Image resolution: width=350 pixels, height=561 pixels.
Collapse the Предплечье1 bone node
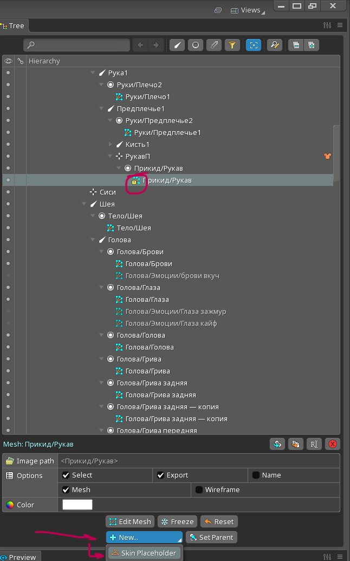pos(101,108)
